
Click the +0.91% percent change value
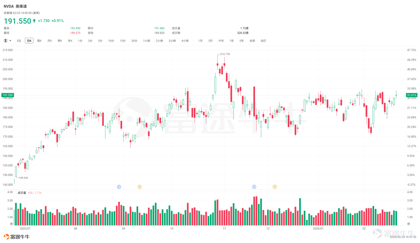pos(57,21)
